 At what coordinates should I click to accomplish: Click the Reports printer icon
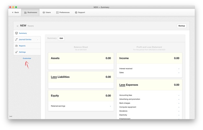(x=17, y=46)
